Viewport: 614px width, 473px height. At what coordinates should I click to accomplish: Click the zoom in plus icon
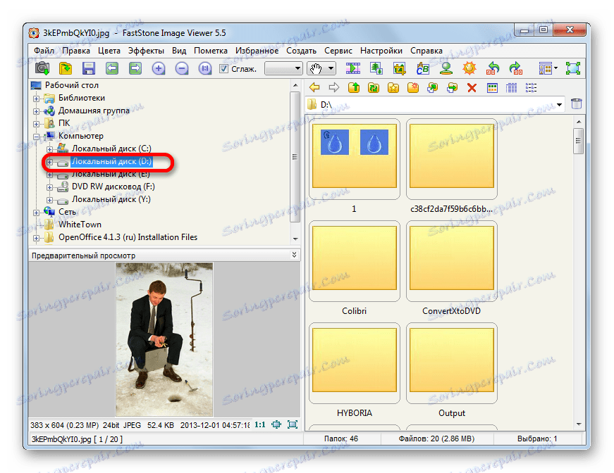click(x=158, y=68)
